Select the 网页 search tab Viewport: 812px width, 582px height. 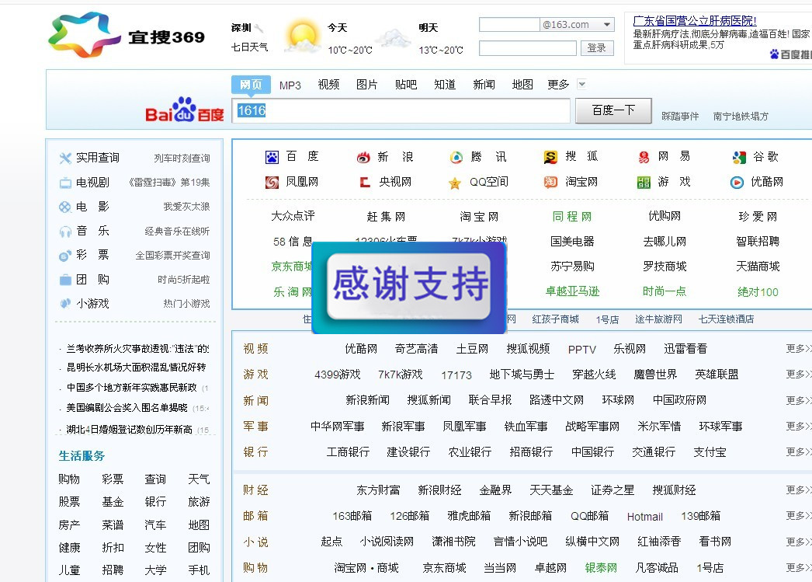(x=252, y=85)
